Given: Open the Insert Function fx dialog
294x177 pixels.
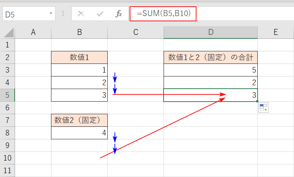Looking at the screenshot, I should 119,14.
